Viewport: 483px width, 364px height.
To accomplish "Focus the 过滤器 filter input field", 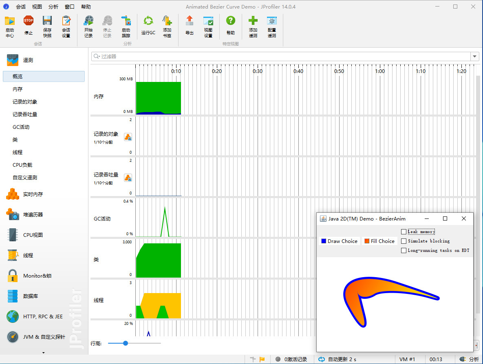I will point(285,56).
